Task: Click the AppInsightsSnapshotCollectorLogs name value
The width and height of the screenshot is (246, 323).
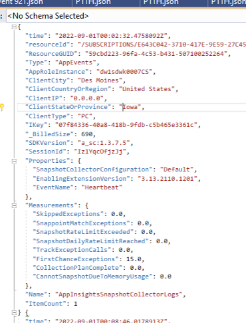Action: point(118,294)
